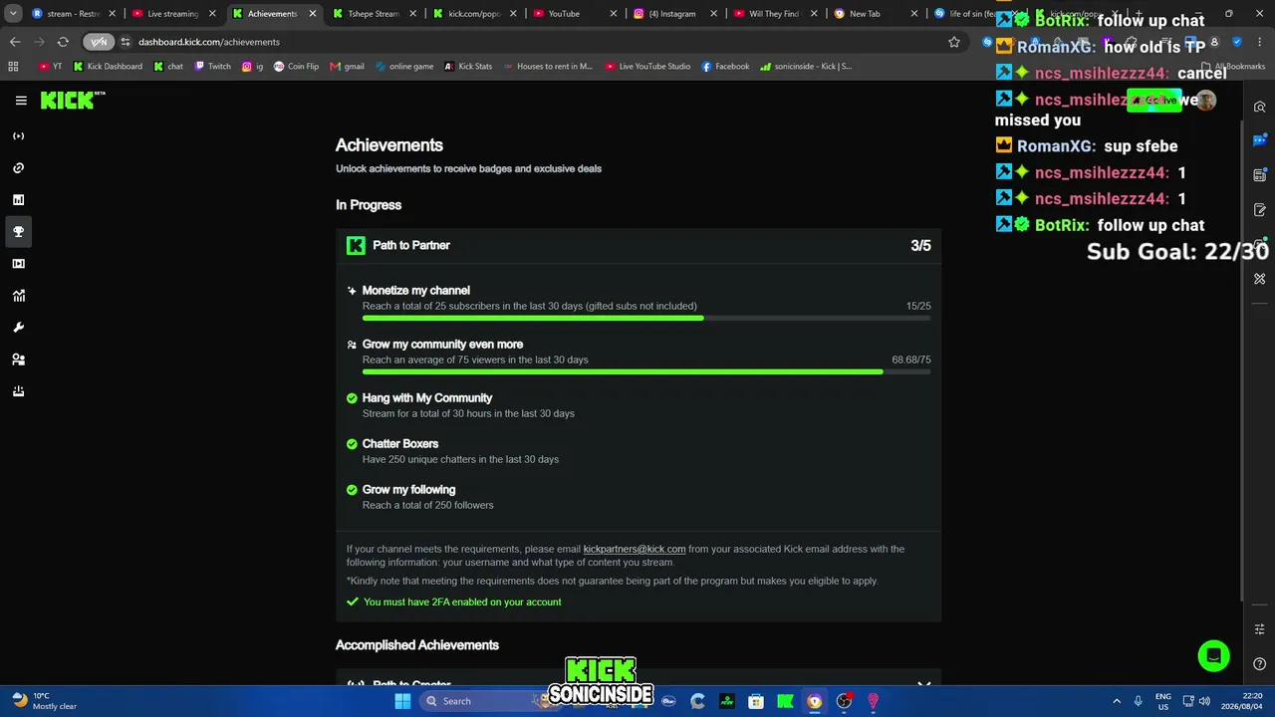Open the Kick dashboard hamburger menu
Image resolution: width=1275 pixels, height=717 pixels.
[x=21, y=101]
